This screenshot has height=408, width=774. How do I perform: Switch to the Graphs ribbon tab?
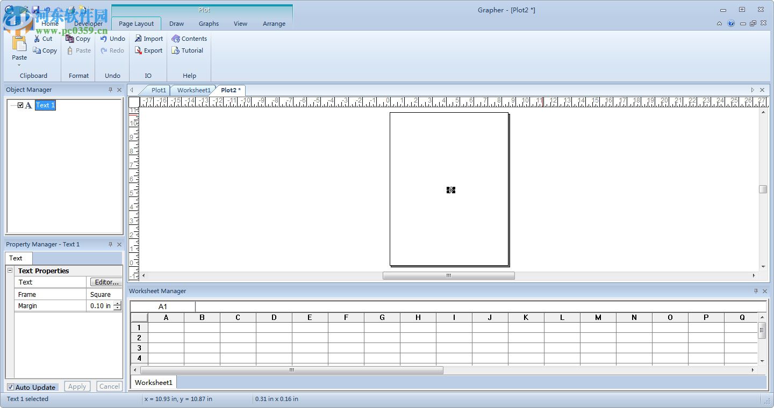209,24
